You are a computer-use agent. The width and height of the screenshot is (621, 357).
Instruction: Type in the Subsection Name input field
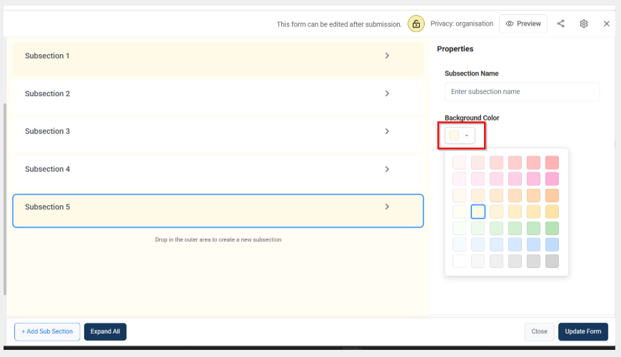[x=522, y=92]
